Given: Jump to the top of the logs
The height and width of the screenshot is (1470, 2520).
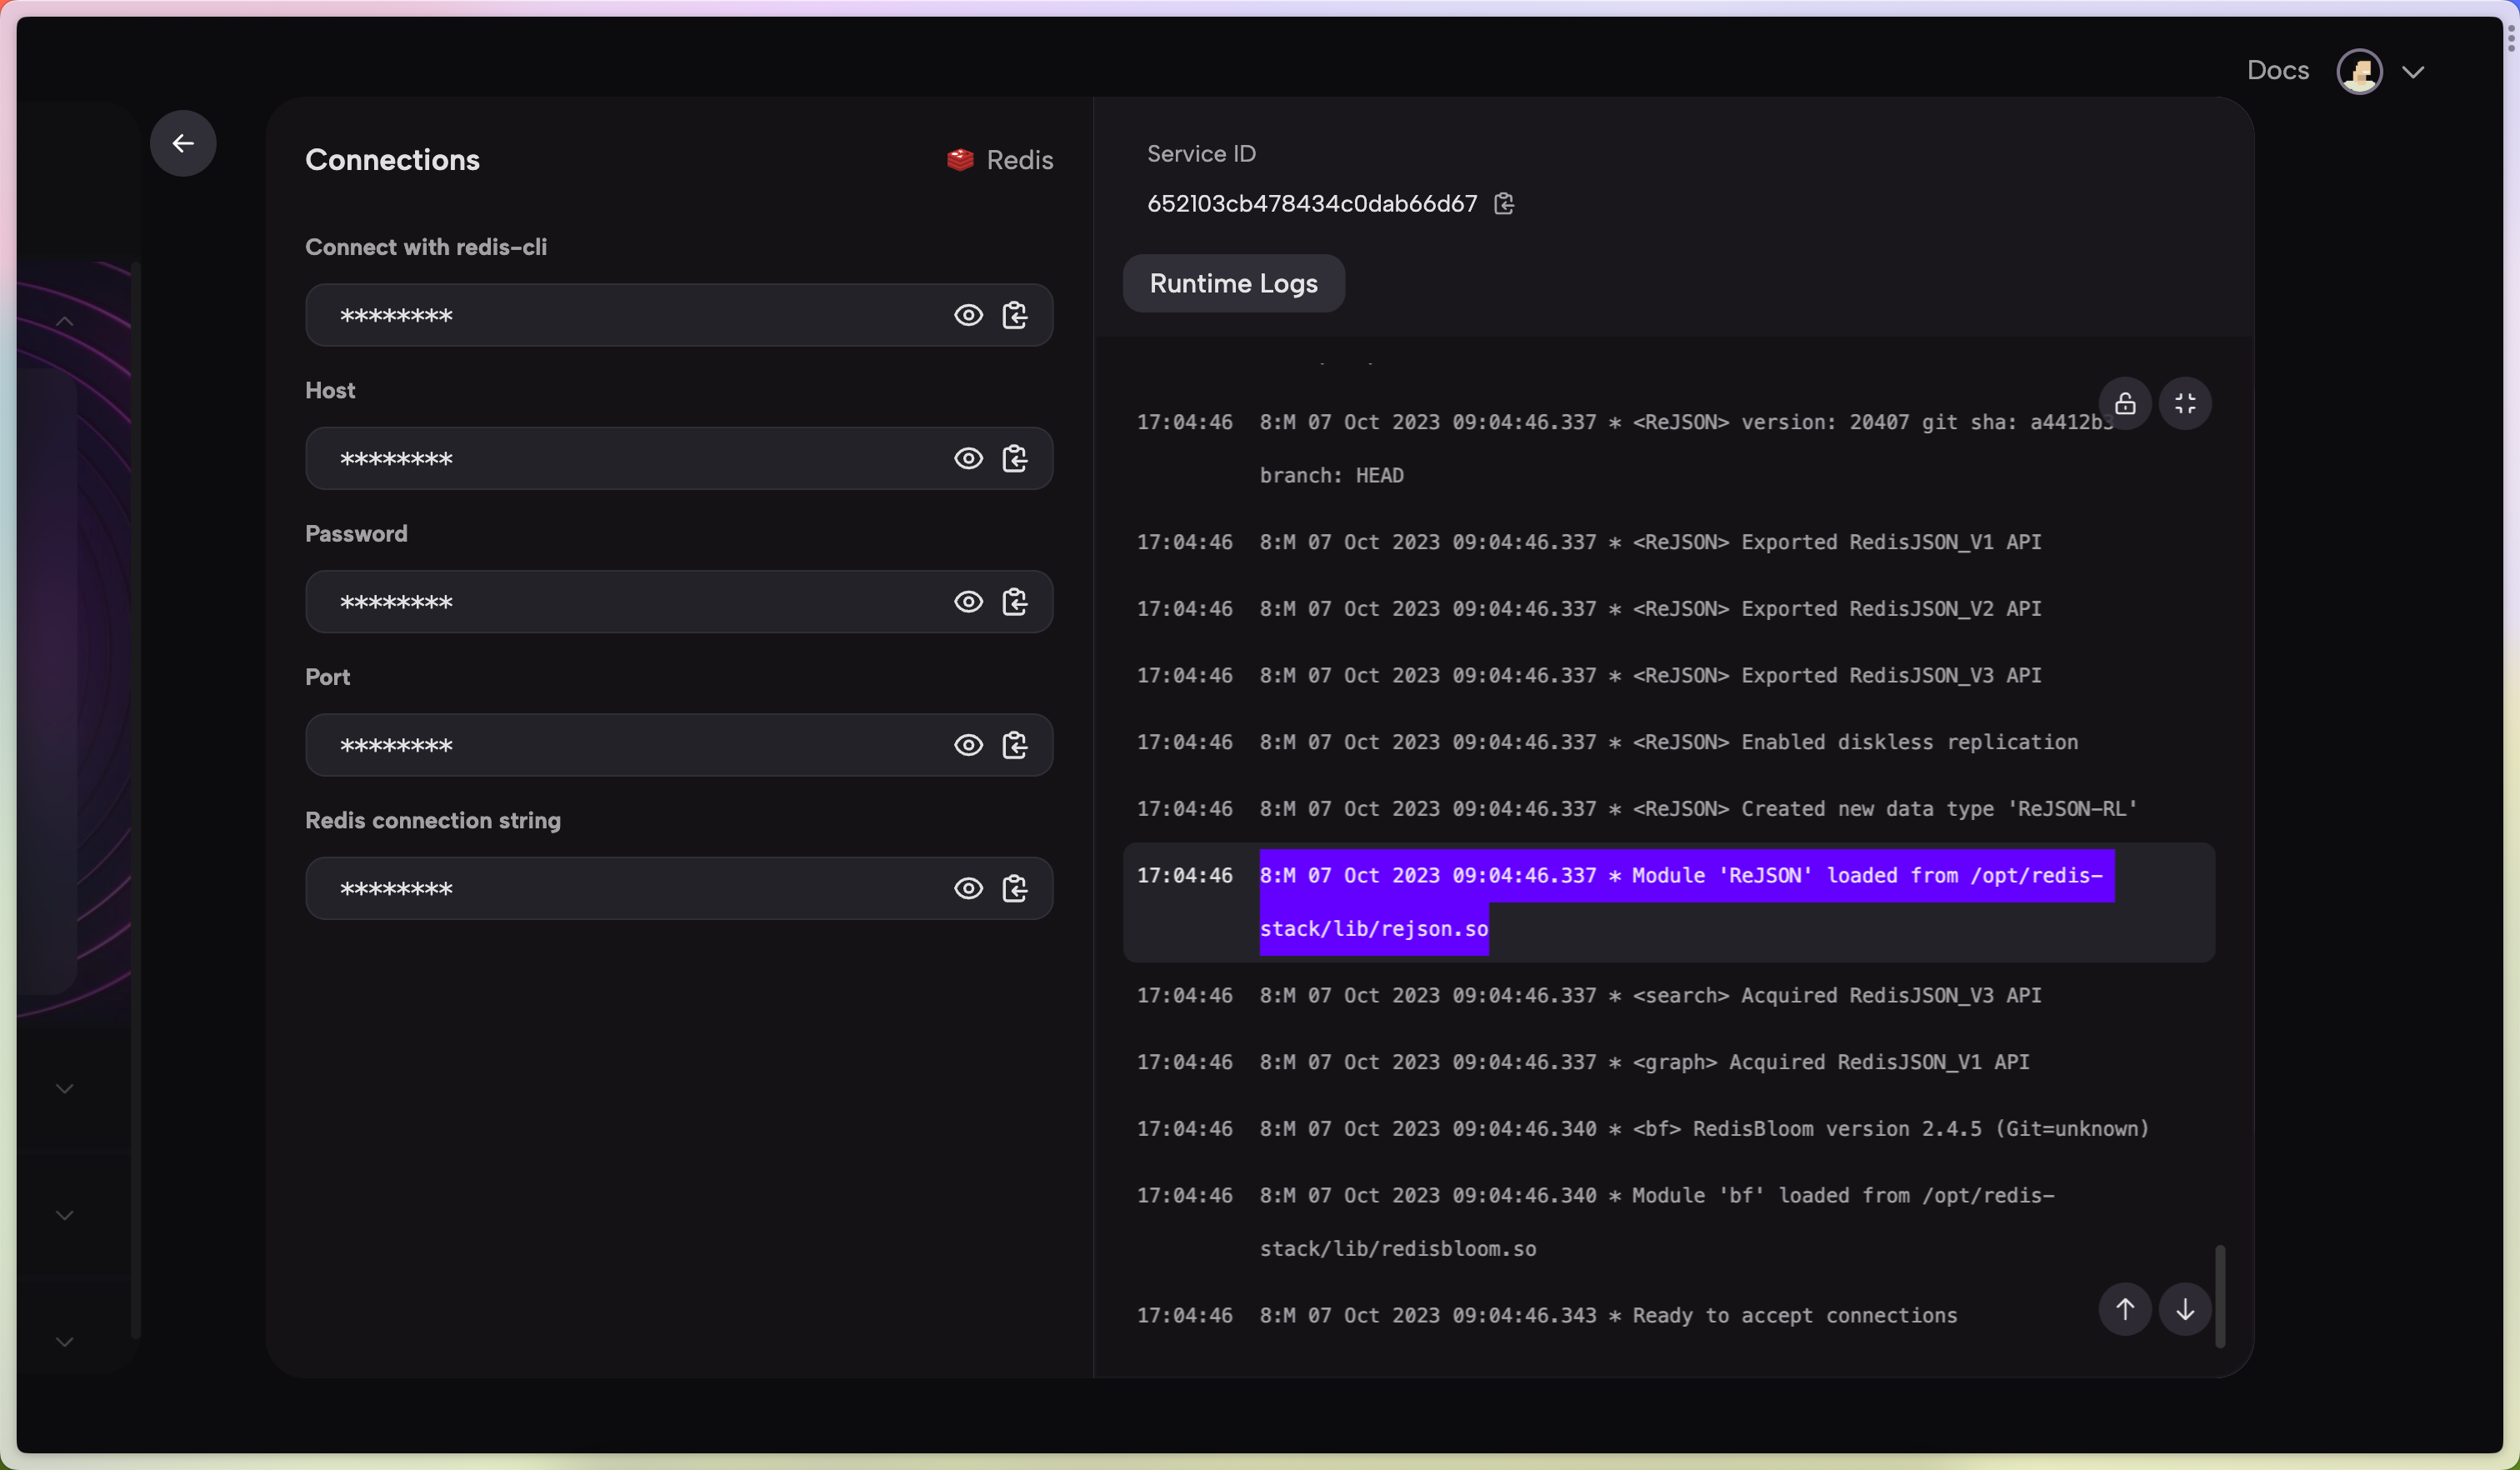Looking at the screenshot, I should click(x=2125, y=1309).
